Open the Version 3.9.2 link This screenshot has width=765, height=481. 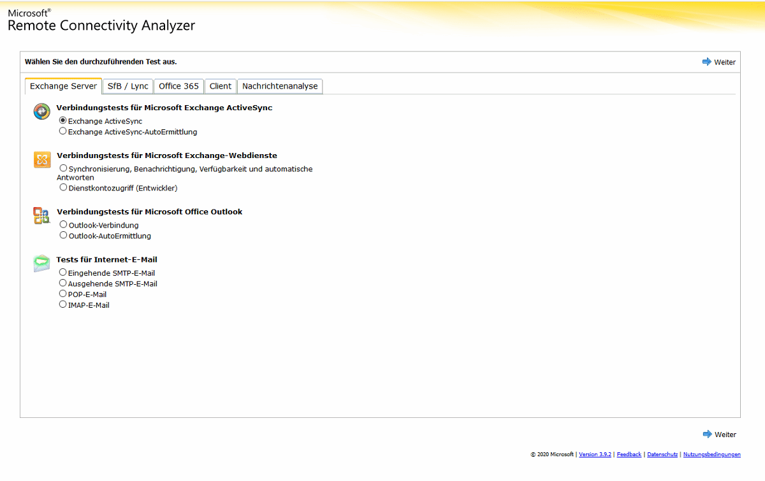[x=595, y=454]
